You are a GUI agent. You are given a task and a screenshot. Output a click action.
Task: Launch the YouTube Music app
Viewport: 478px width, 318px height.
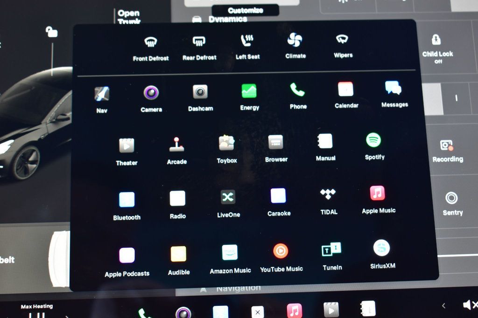pyautogui.click(x=281, y=251)
